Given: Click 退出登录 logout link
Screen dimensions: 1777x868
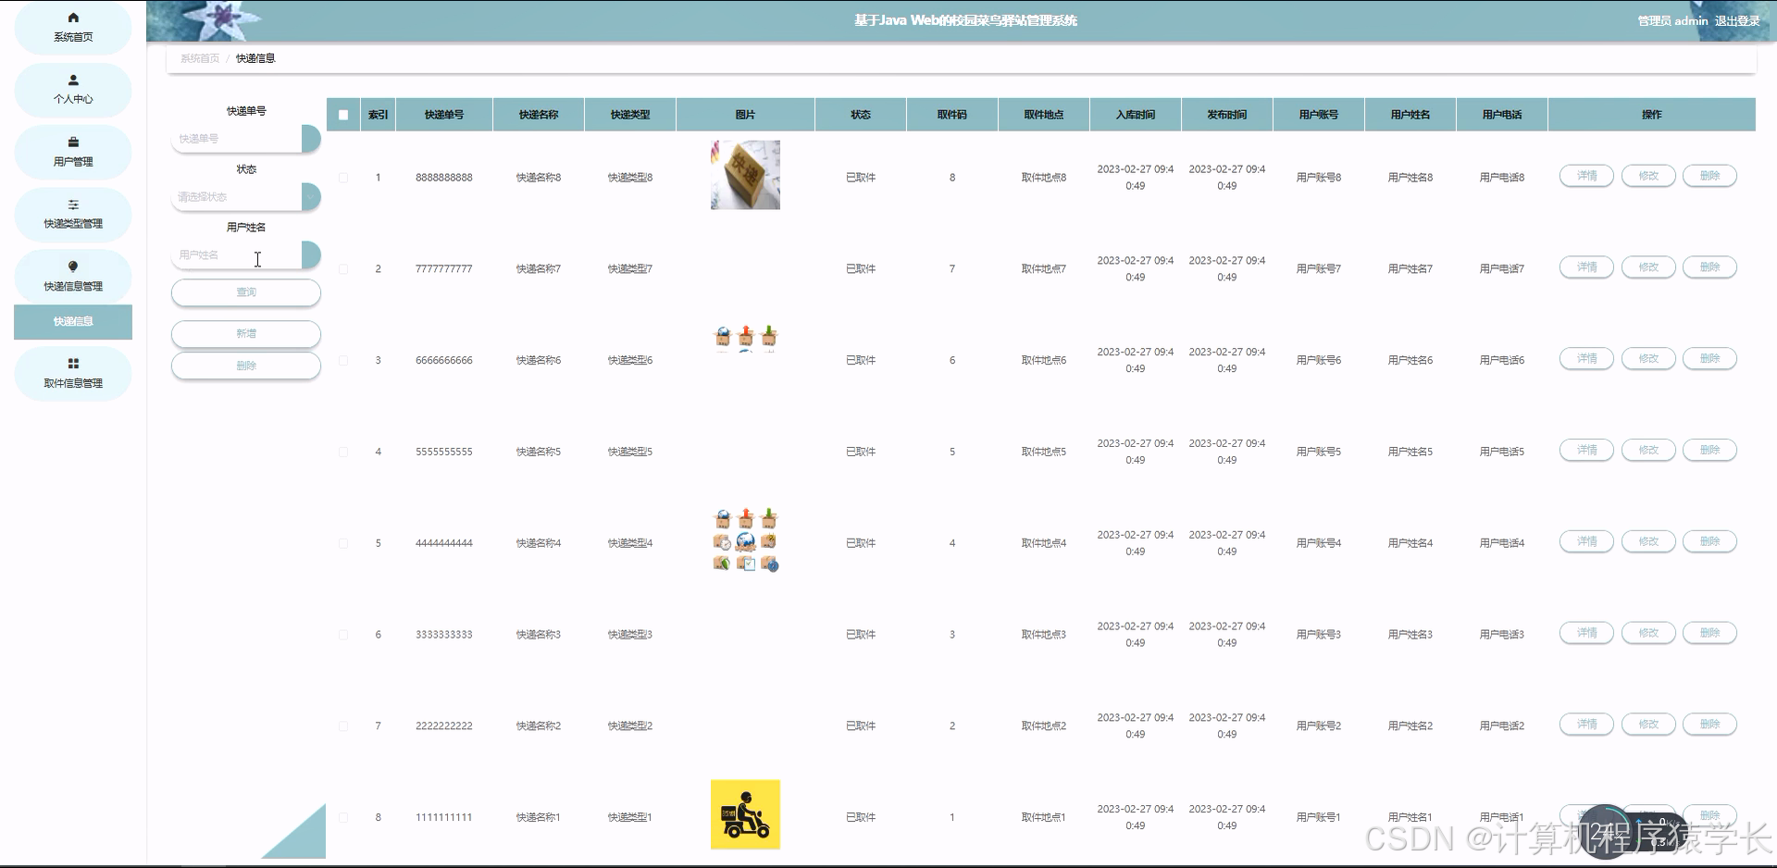Looking at the screenshot, I should [x=1737, y=20].
